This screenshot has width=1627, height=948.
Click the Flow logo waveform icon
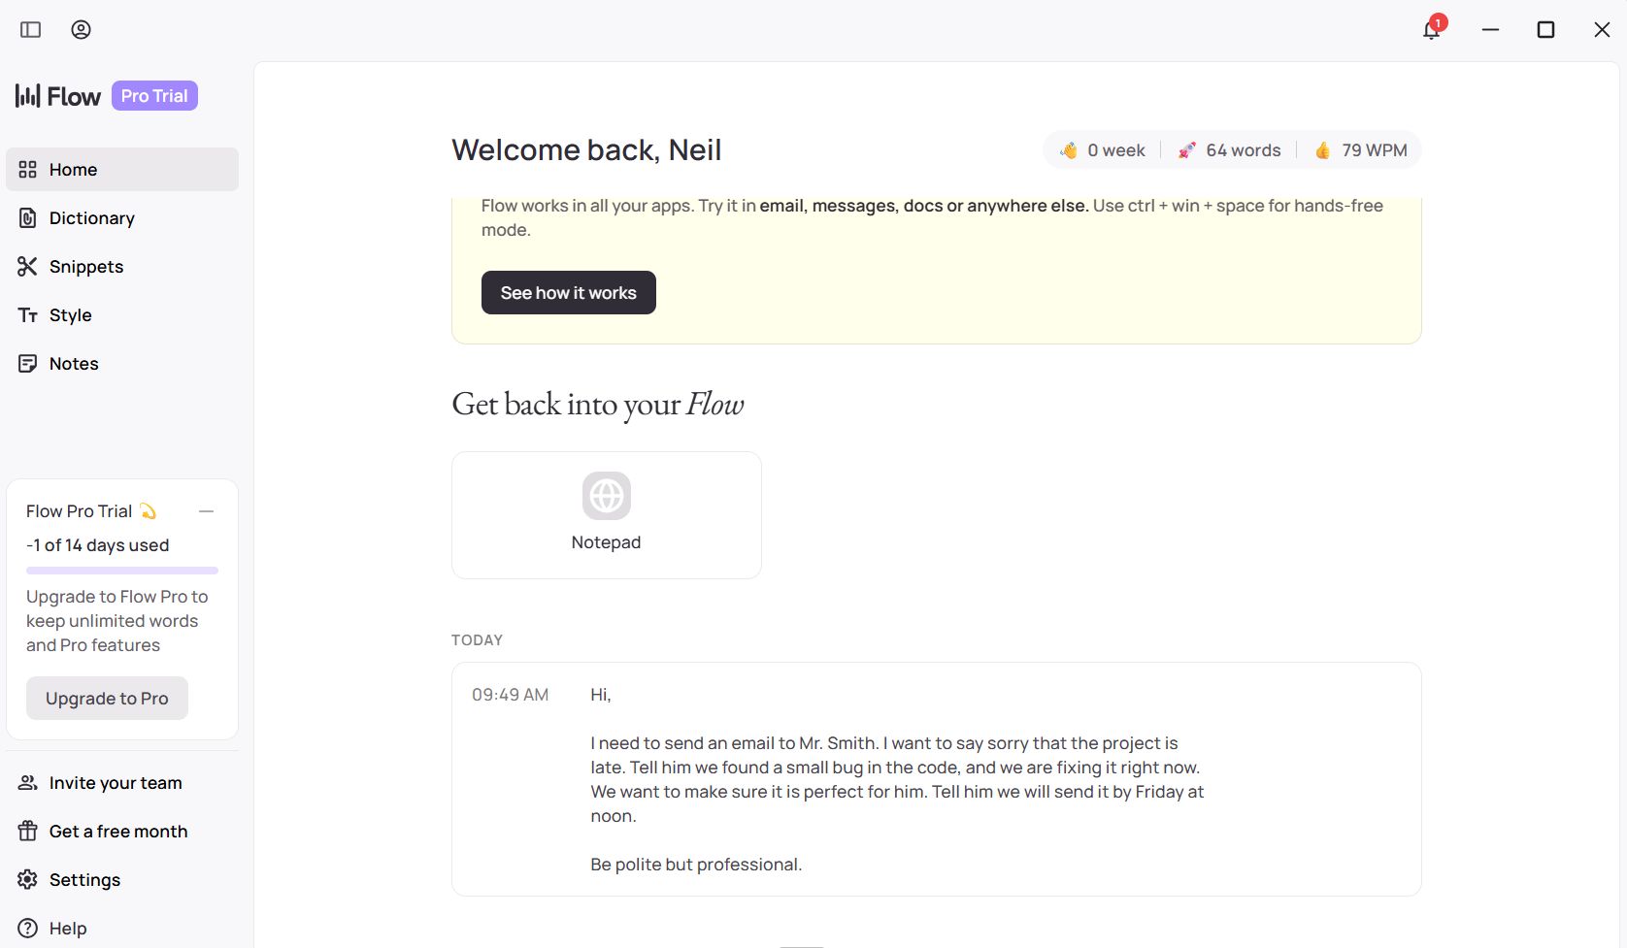tap(27, 95)
